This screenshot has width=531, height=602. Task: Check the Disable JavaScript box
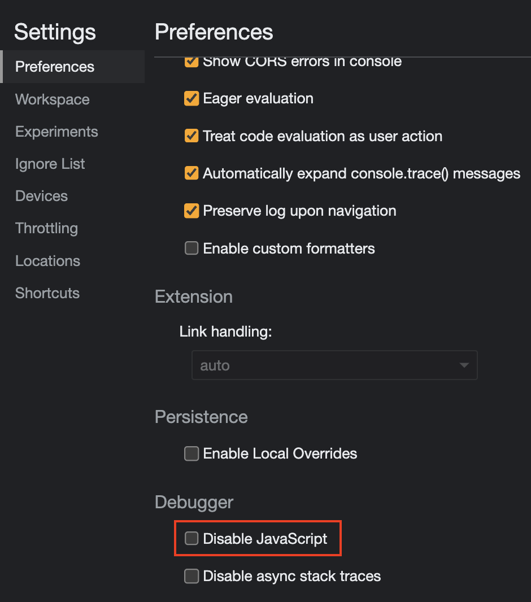(191, 538)
